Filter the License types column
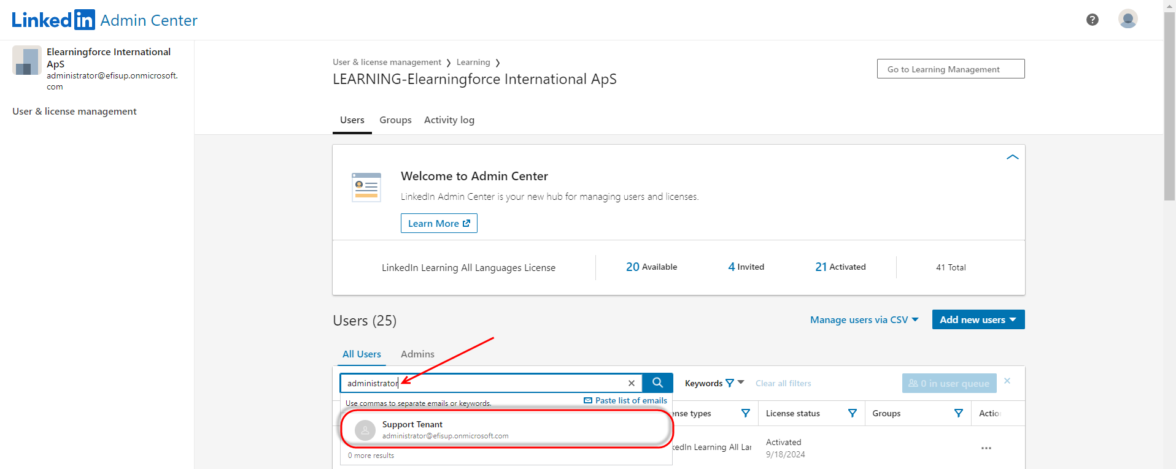 [x=745, y=413]
